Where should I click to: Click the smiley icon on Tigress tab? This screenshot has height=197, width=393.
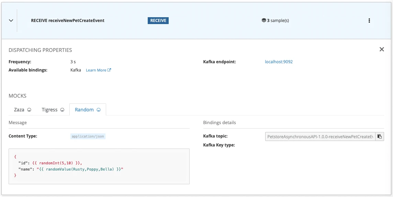[x=62, y=110]
